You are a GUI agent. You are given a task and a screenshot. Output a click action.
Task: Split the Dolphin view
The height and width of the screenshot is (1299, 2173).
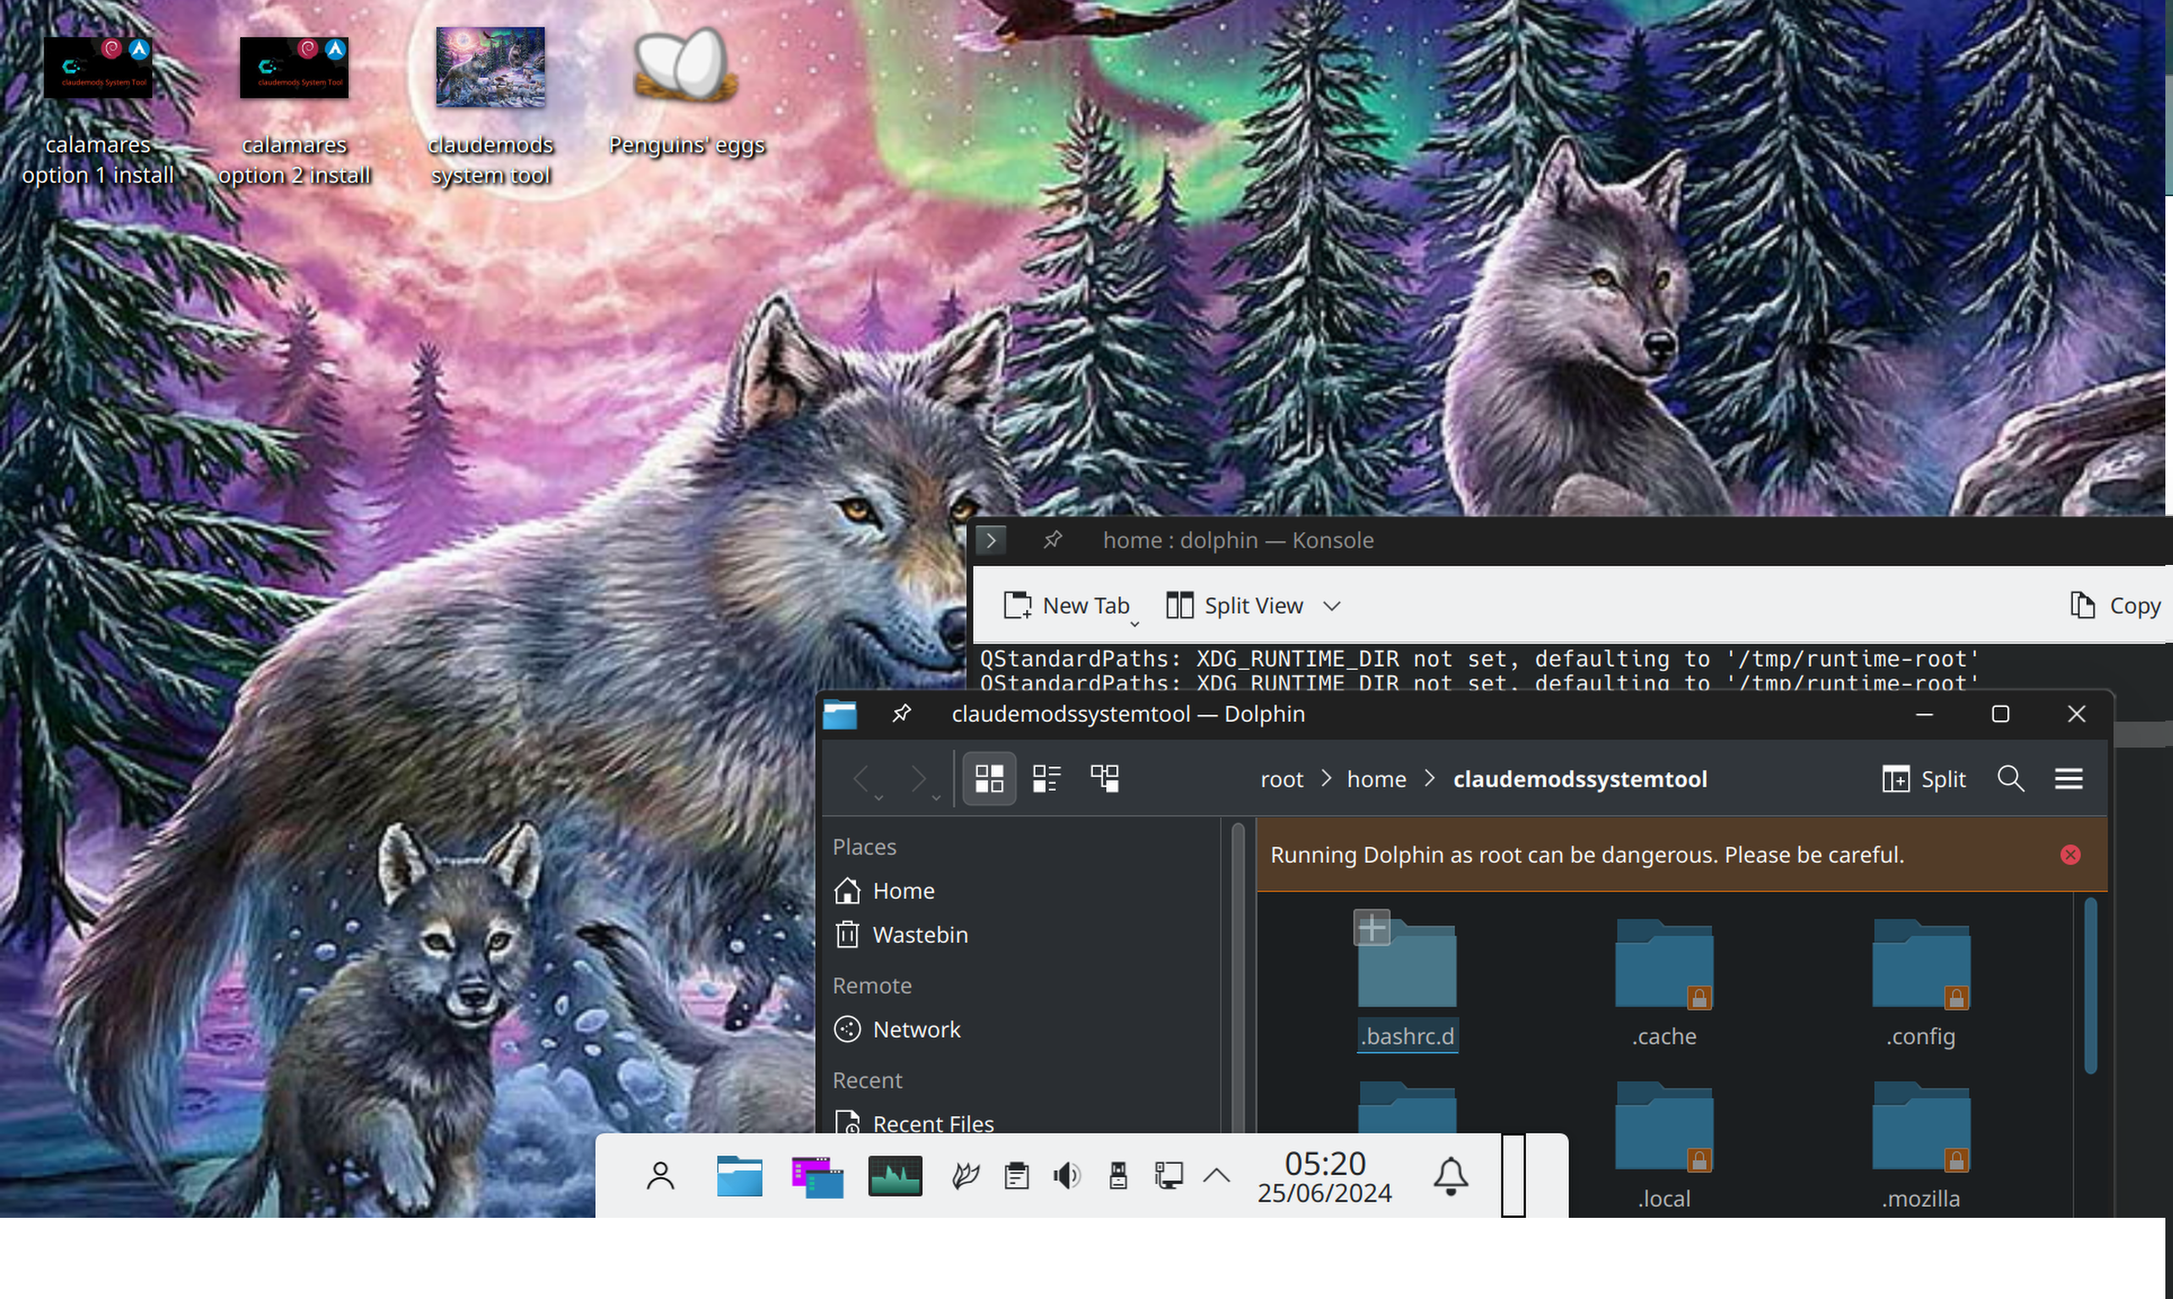click(x=1924, y=779)
